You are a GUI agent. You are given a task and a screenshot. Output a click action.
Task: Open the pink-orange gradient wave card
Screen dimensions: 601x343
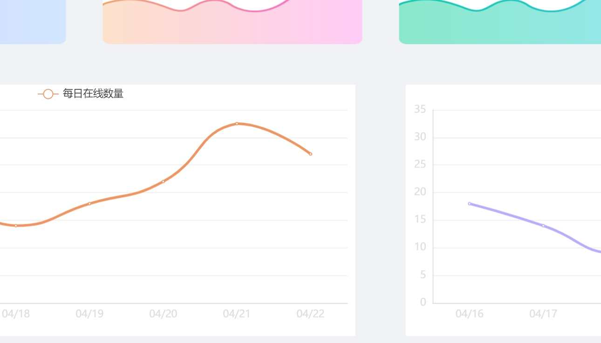coord(232,23)
